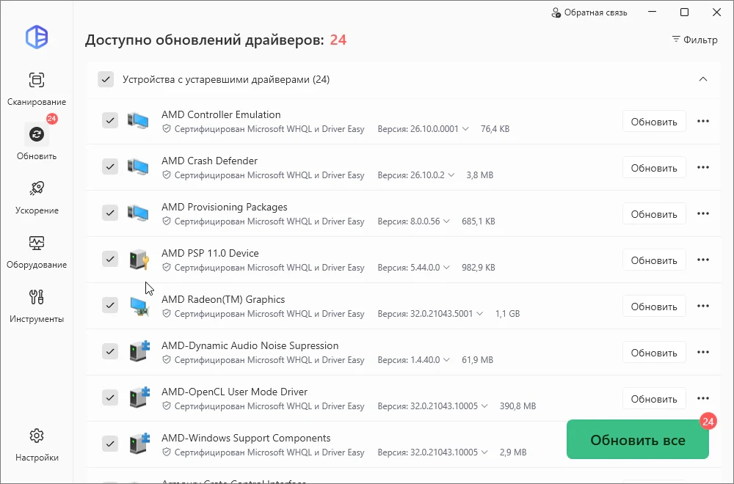Viewport: 734px width, 484px height.
Task: Open more options for AMD Crash Defender
Action: pyautogui.click(x=703, y=167)
